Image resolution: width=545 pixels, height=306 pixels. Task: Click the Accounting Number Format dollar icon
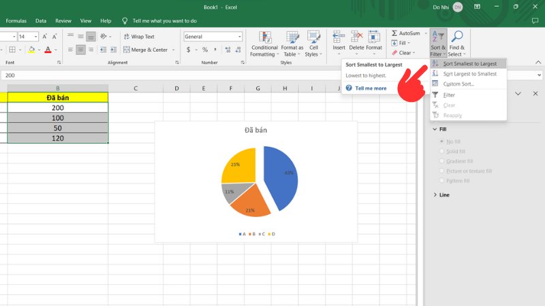(189, 50)
